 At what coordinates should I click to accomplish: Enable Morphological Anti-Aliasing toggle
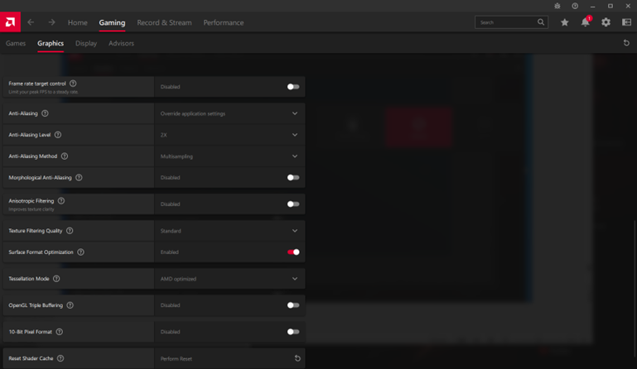(x=293, y=177)
